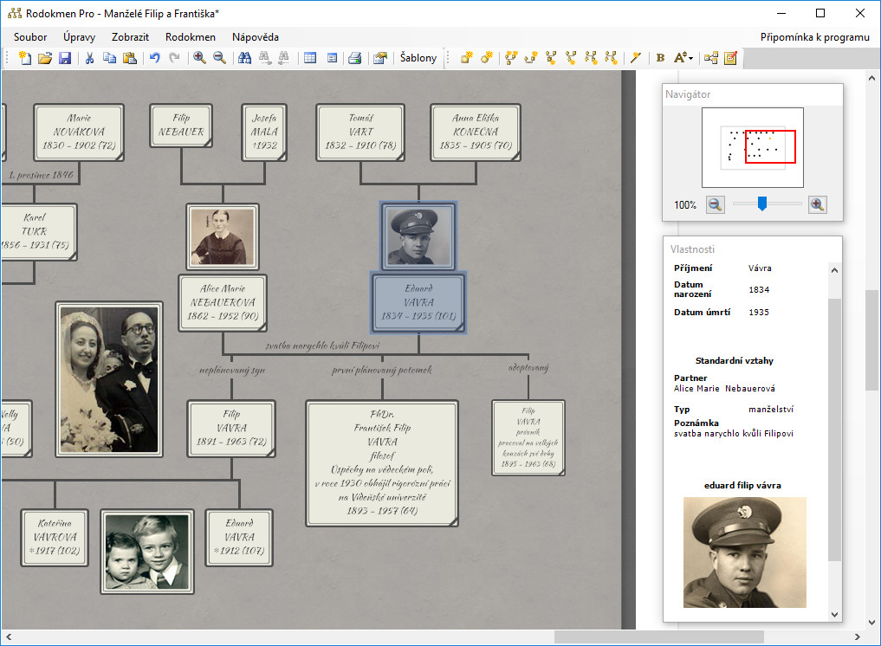The width and height of the screenshot is (881, 646).
Task: Open properties editor icon left of Šablony
Action: coord(380,58)
